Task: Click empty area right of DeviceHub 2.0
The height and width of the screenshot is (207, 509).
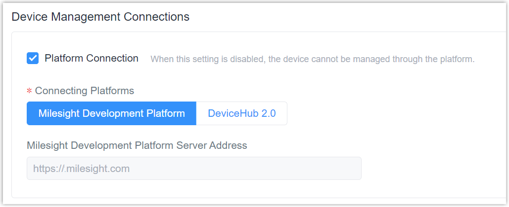Action: [x=390, y=113]
